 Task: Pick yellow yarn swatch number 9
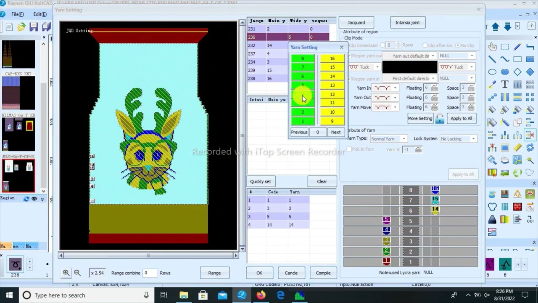pos(332,121)
